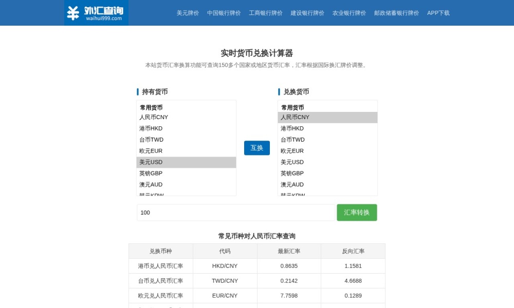The image size is (514, 308).
Task: Click the waihui999.com site logo
Action: [96, 13]
